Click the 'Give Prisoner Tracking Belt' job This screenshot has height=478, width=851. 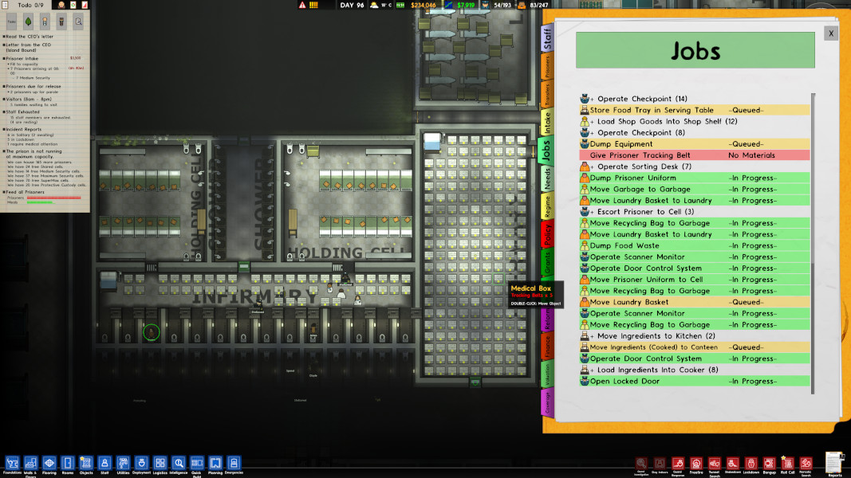[x=695, y=155]
